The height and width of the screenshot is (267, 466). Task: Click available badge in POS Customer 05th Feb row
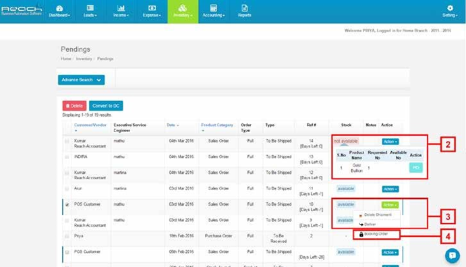coord(346,252)
